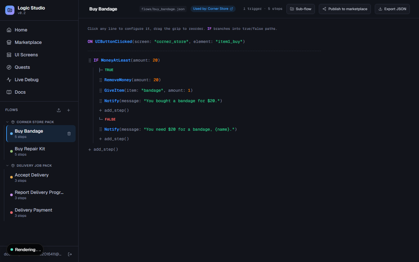Open UI Screens section
The width and height of the screenshot is (419, 262).
(39, 55)
